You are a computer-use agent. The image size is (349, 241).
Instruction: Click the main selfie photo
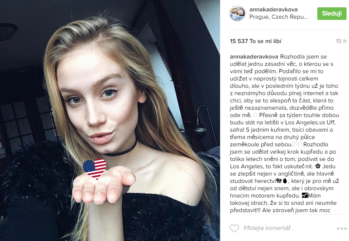[110, 120]
